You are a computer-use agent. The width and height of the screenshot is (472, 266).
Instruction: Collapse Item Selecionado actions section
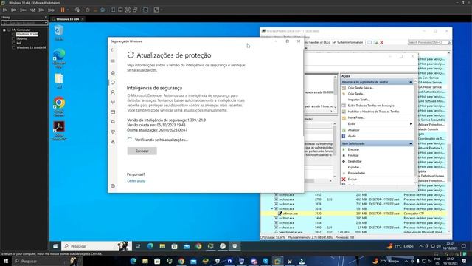pos(411,143)
